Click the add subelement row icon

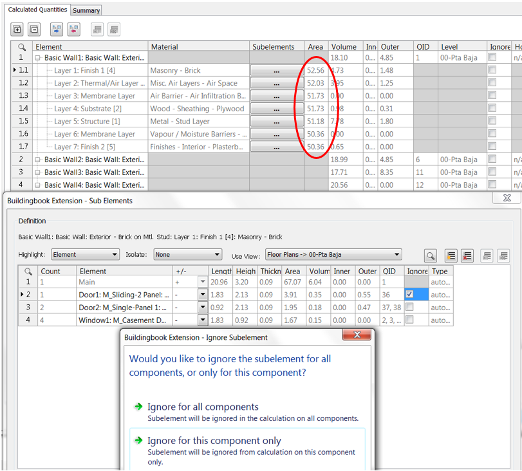pyautogui.click(x=451, y=255)
